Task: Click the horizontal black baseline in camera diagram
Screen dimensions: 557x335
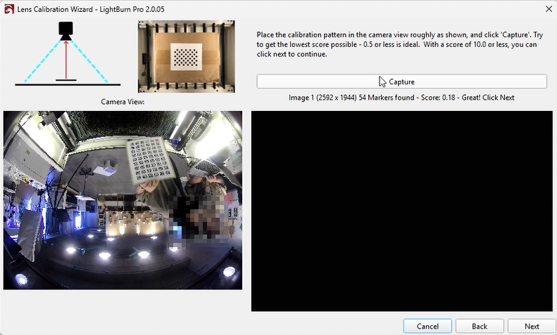Action: pyautogui.click(x=65, y=85)
